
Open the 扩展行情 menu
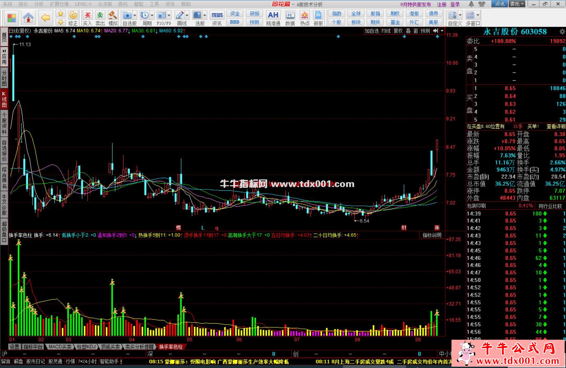pyautogui.click(x=59, y=4)
